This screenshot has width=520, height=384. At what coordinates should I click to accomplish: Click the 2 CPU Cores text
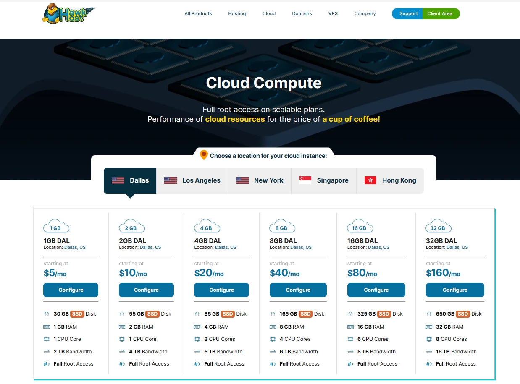pyautogui.click(x=220, y=339)
